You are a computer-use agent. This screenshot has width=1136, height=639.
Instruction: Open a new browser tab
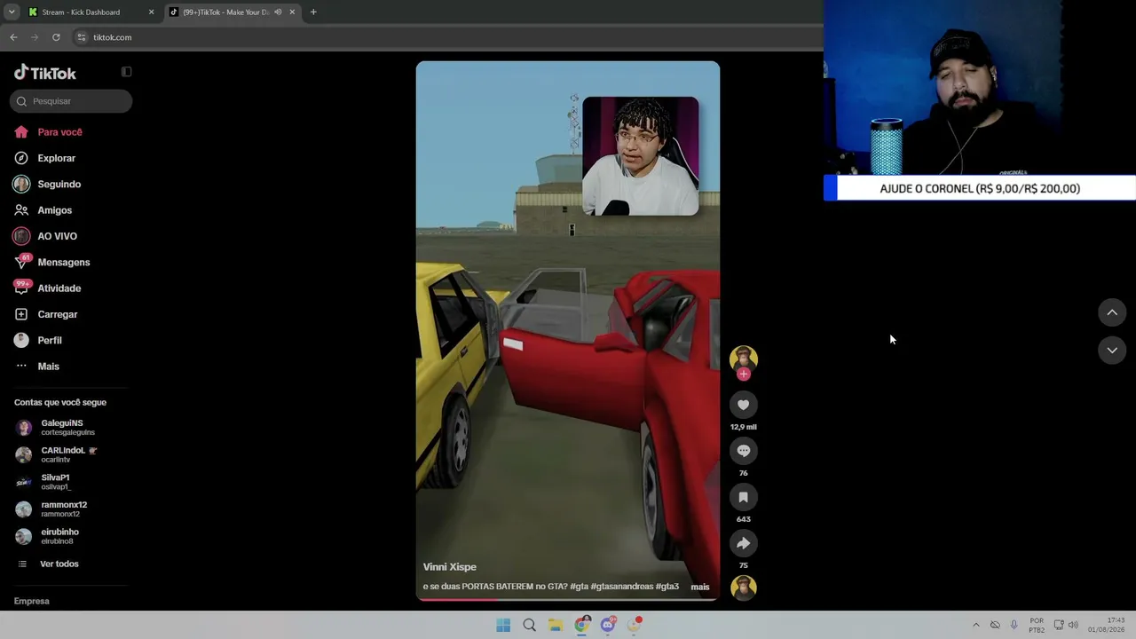(x=313, y=12)
